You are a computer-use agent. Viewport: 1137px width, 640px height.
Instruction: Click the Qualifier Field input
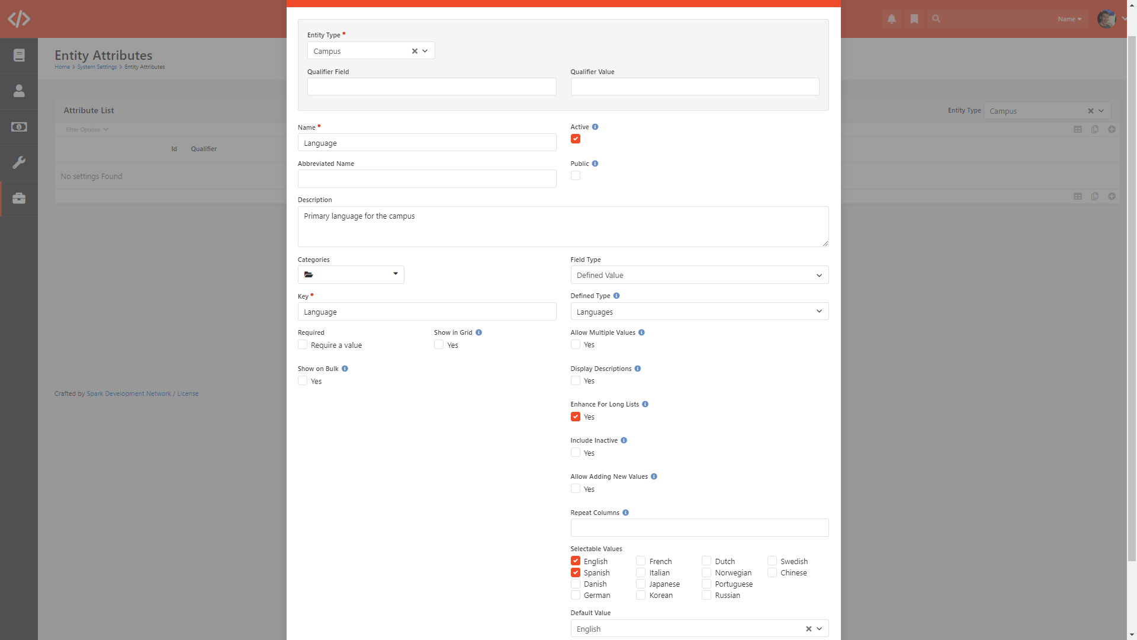(x=432, y=87)
